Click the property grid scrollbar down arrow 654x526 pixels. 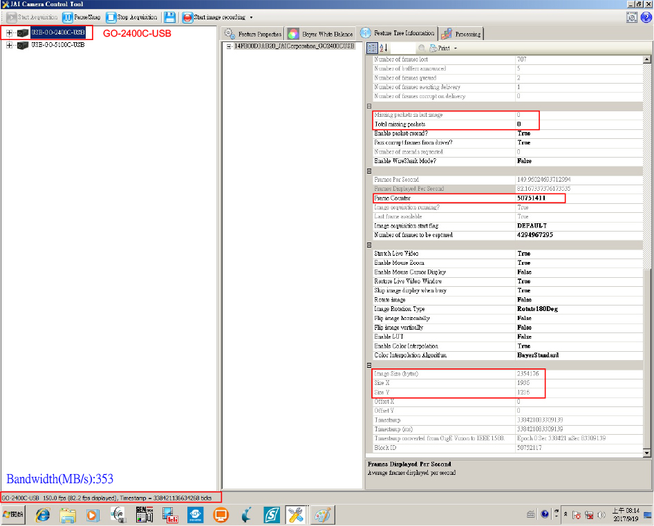[647, 453]
